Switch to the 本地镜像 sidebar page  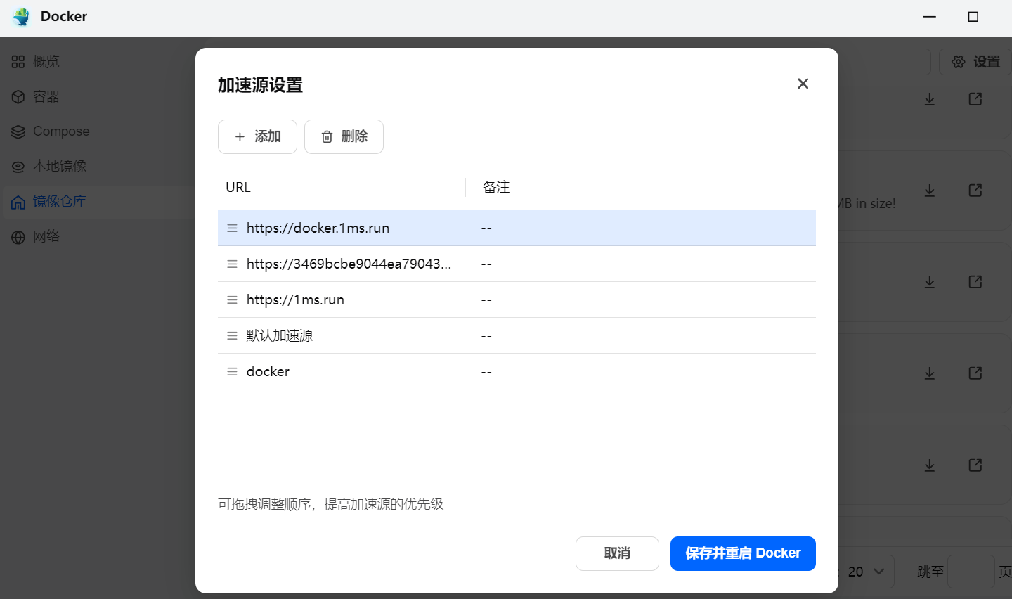[60, 166]
